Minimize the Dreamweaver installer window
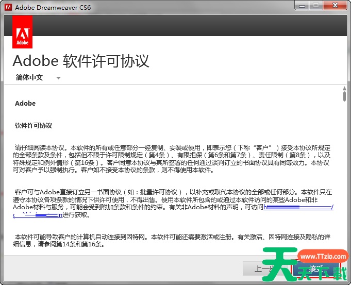The height and width of the screenshot is (285, 351). [x=301, y=6]
